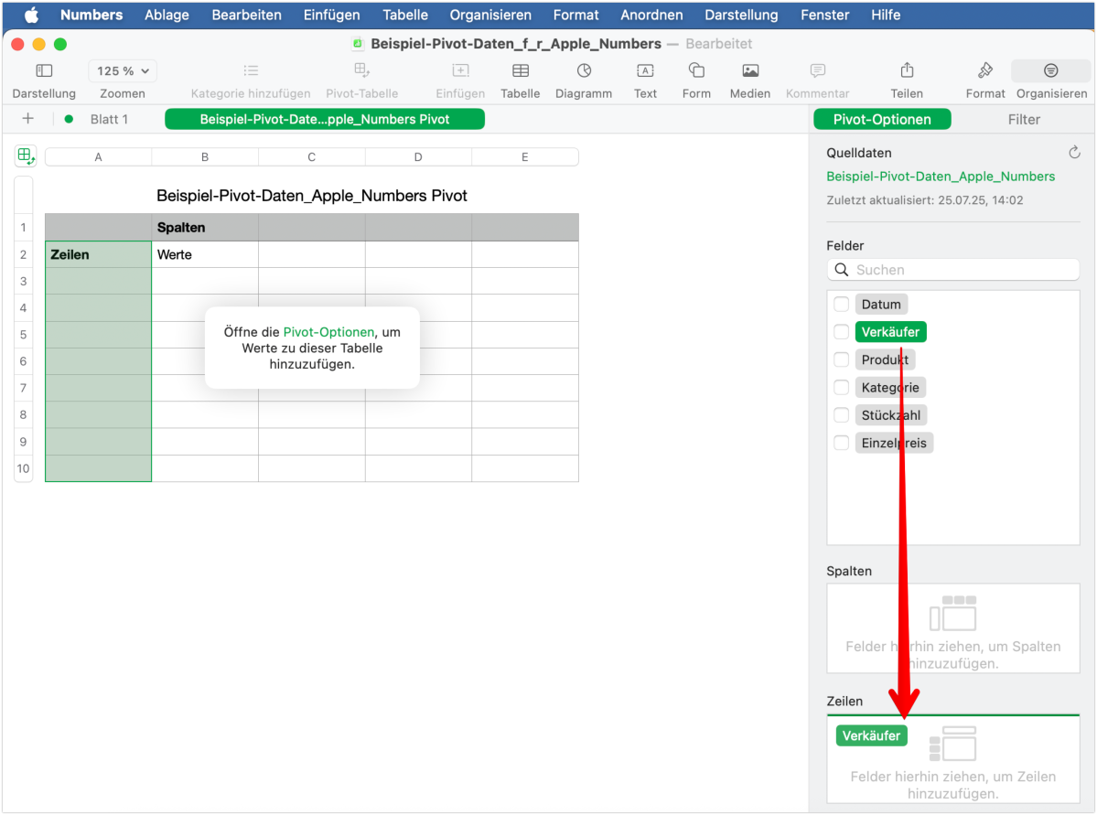Tick the Stückzahl field checkbox
Screen dimensions: 1097x815
(x=841, y=415)
